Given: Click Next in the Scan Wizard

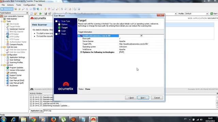Looking at the screenshot, I should (143, 98).
